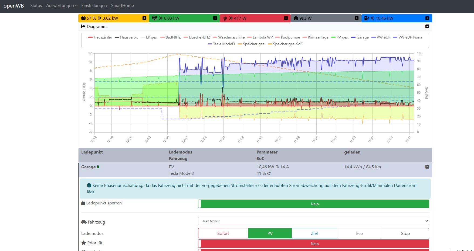Select Stop charging mode
474x251 pixels.
(405, 233)
